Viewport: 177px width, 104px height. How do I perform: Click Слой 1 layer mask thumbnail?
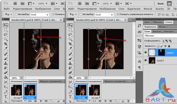pyautogui.click(x=161, y=53)
